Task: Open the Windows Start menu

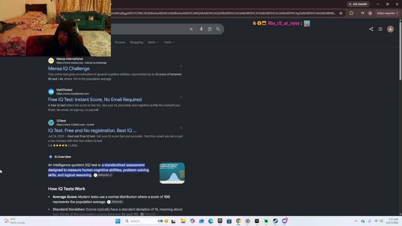Action: pyautogui.click(x=118, y=221)
